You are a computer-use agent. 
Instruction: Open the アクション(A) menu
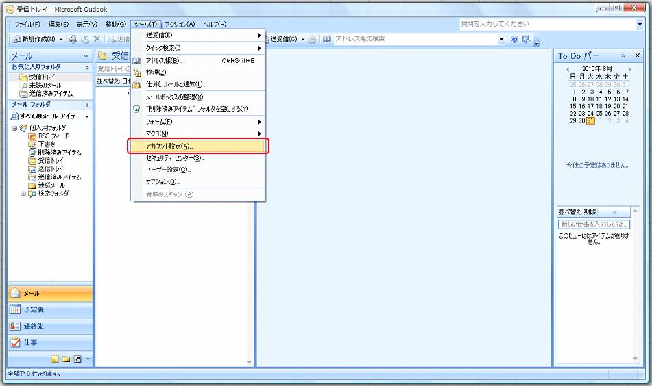pos(180,25)
